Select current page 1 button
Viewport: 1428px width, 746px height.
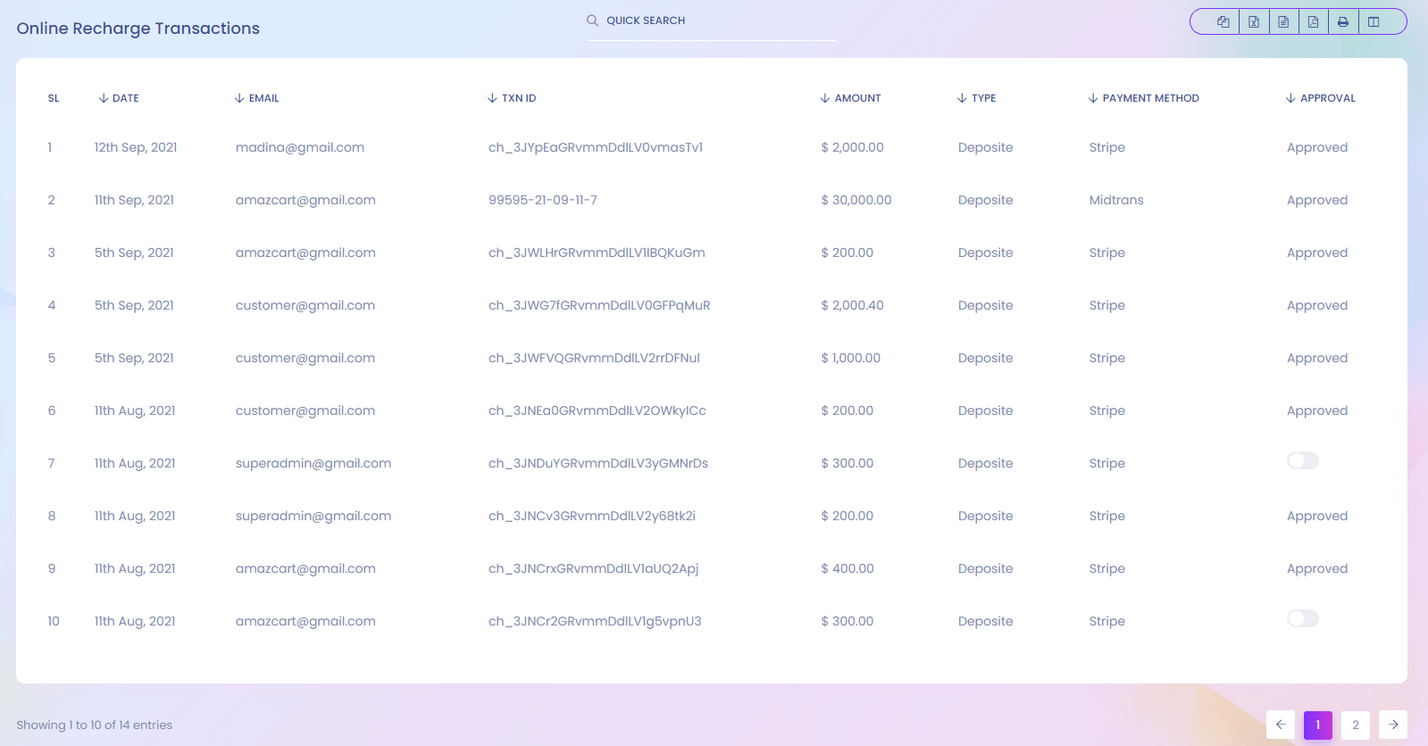pyautogui.click(x=1317, y=725)
